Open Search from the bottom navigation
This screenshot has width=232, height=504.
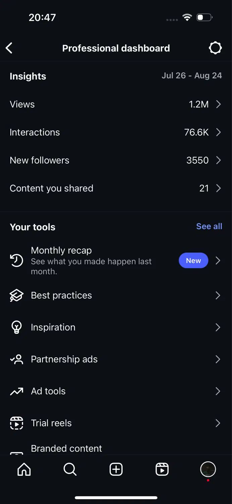tap(70, 469)
